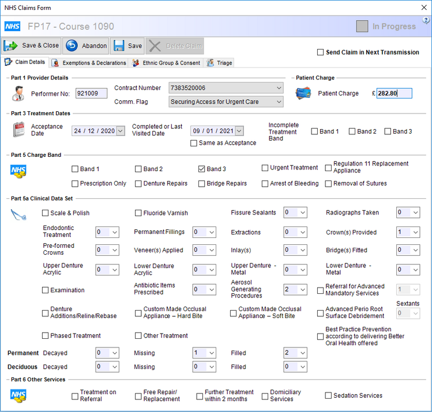This screenshot has width=432, height=412.
Task: Check Sedation Services checkbox
Action: click(x=328, y=395)
